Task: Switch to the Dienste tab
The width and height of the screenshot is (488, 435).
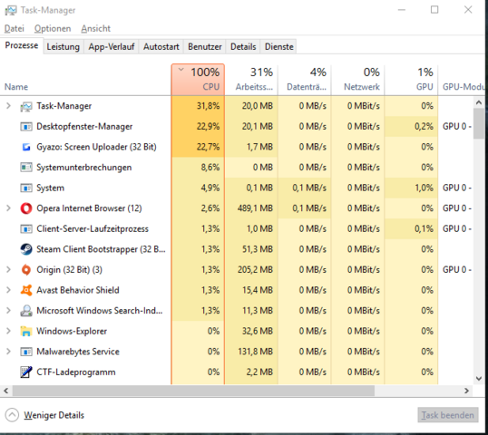Action: click(279, 46)
